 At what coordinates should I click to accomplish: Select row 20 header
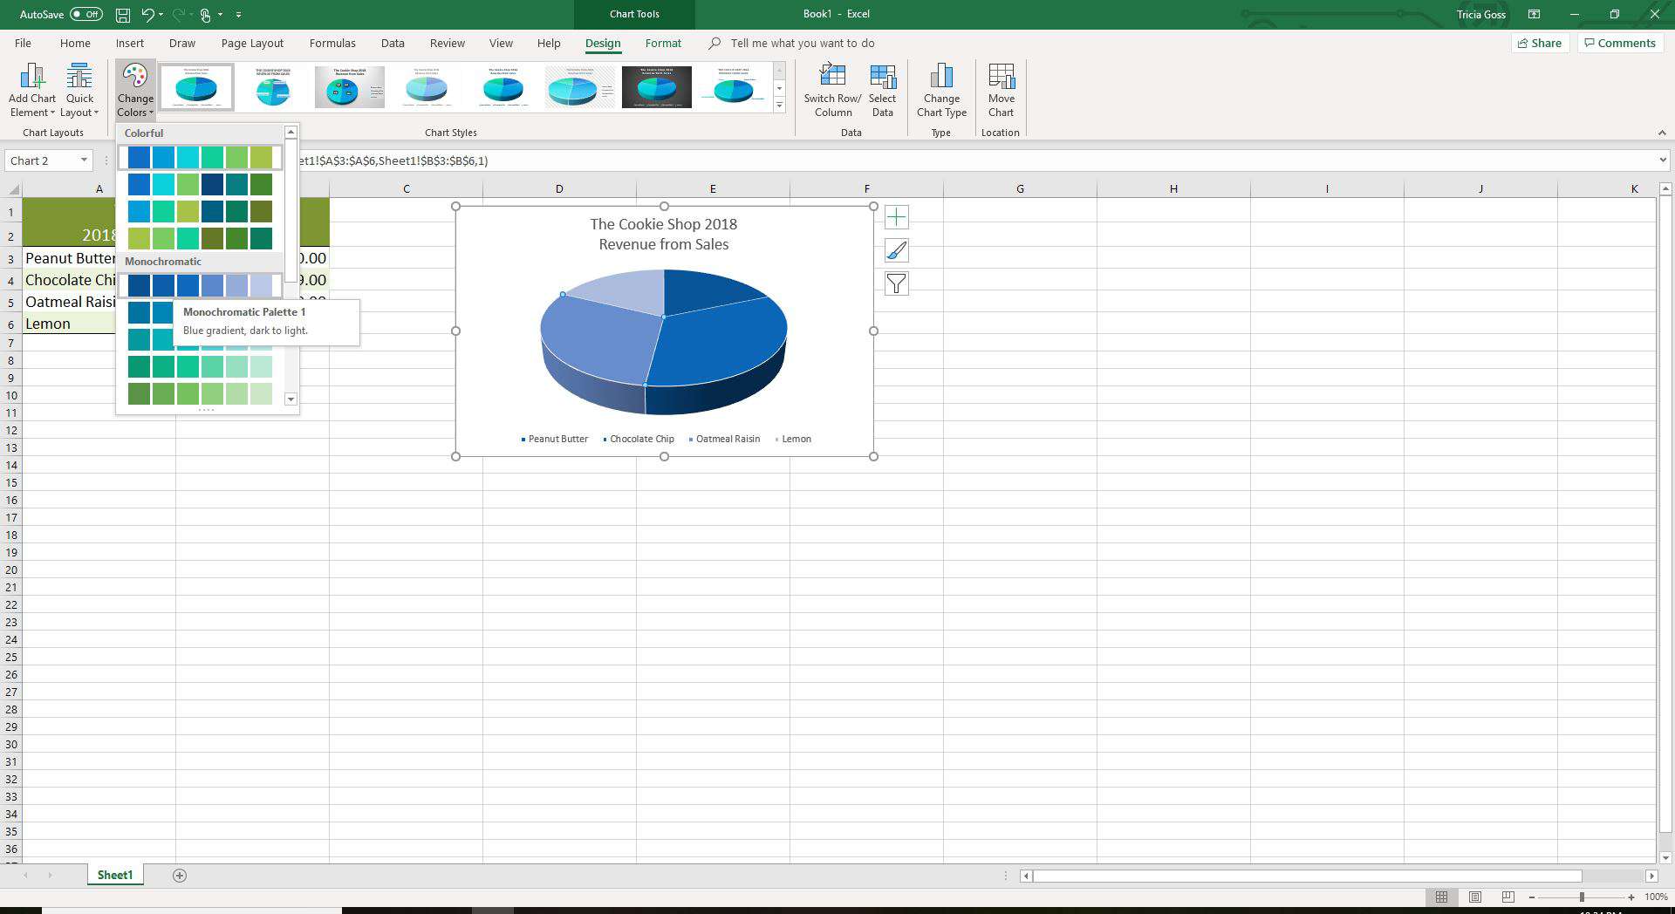(x=11, y=570)
